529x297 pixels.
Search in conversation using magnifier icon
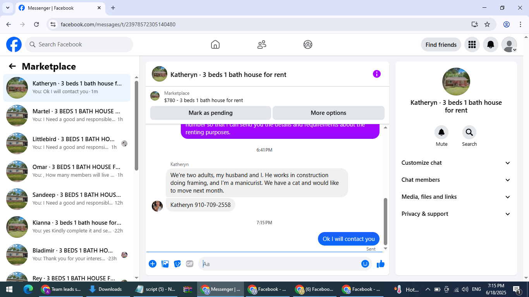[469, 133]
